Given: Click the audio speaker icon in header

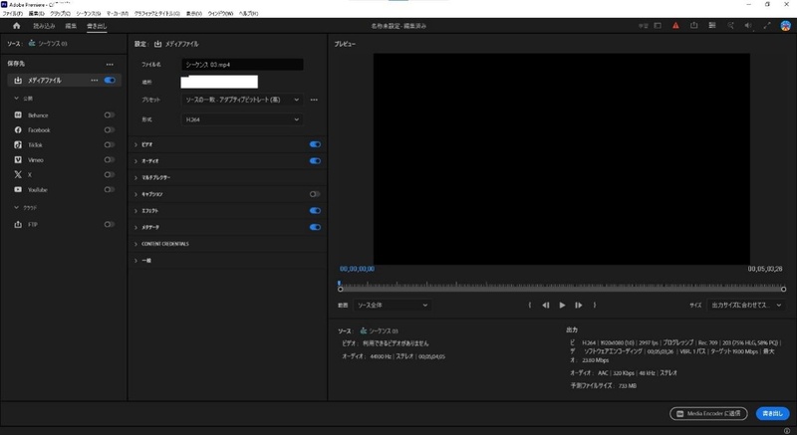Looking at the screenshot, I should tap(748, 25).
